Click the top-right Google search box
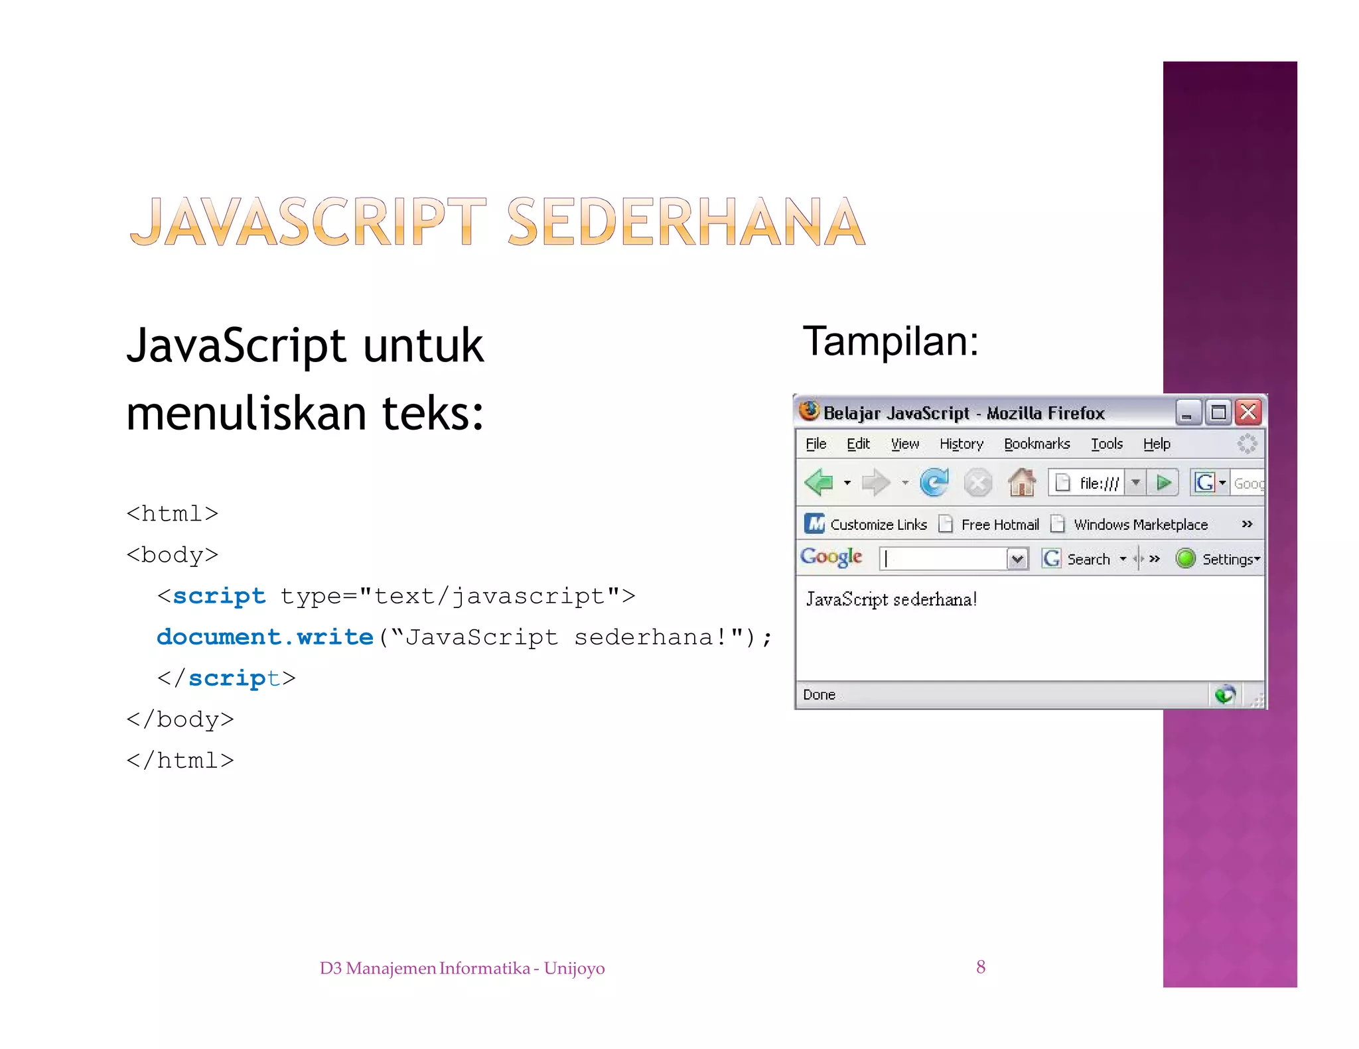1359x1049 pixels. point(1248,483)
